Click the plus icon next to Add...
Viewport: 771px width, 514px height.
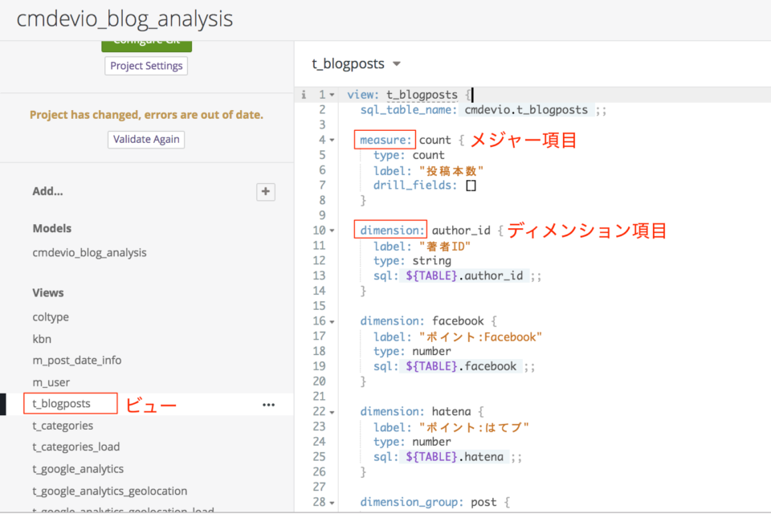click(266, 191)
